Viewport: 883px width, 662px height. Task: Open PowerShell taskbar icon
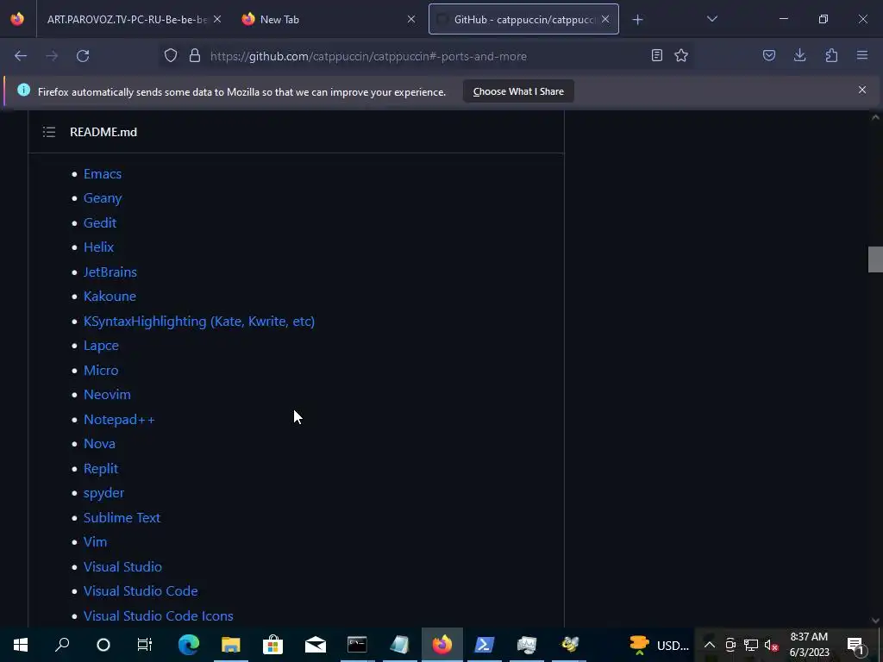coord(485,645)
